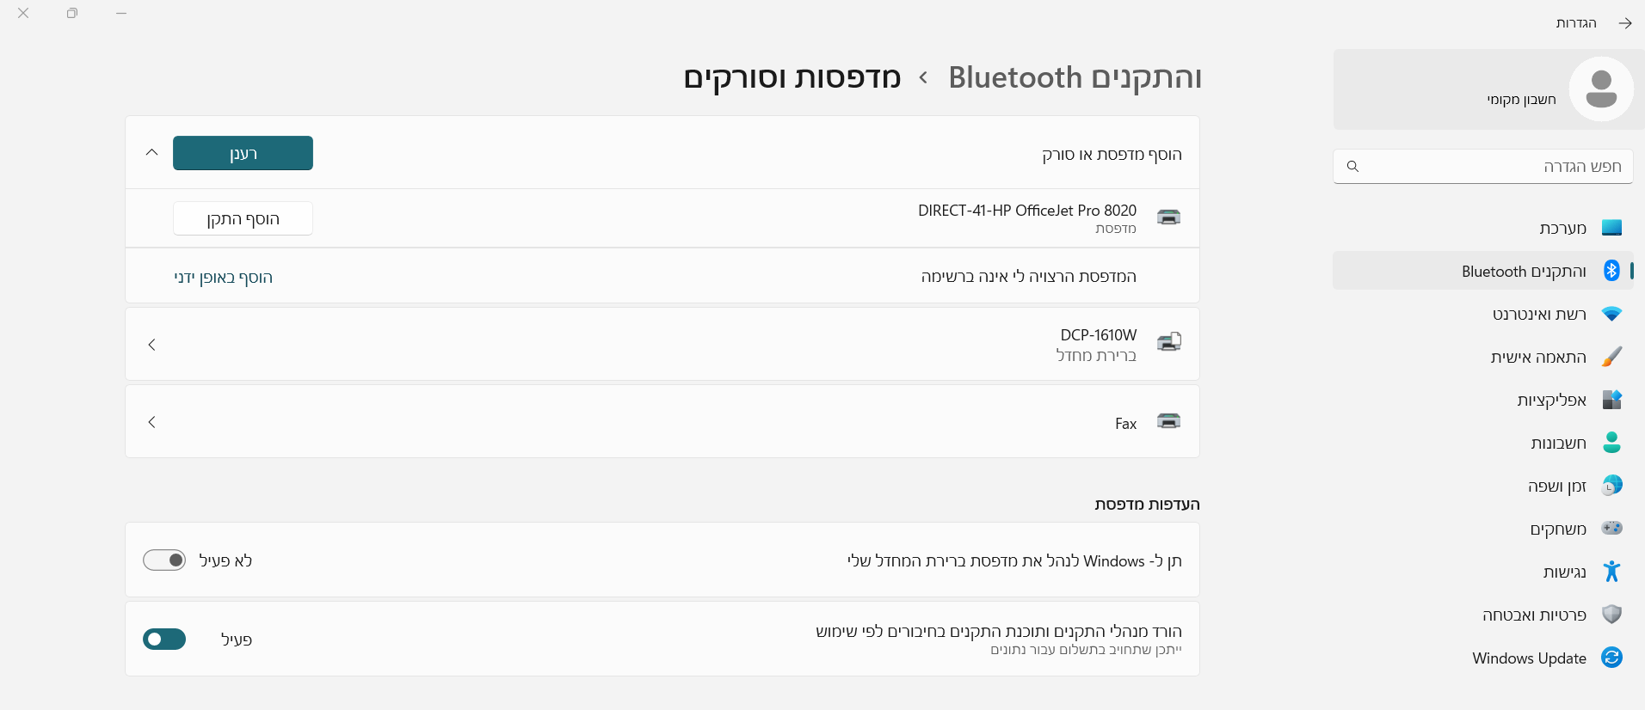Click Add device for HP OfficeJet Pro

[243, 218]
